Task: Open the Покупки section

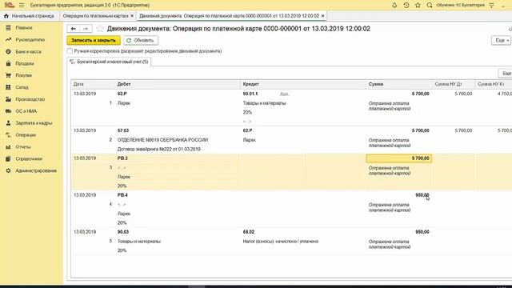Action: (x=23, y=75)
